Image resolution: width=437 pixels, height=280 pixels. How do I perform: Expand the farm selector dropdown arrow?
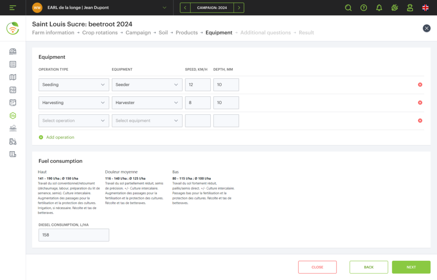164,8
